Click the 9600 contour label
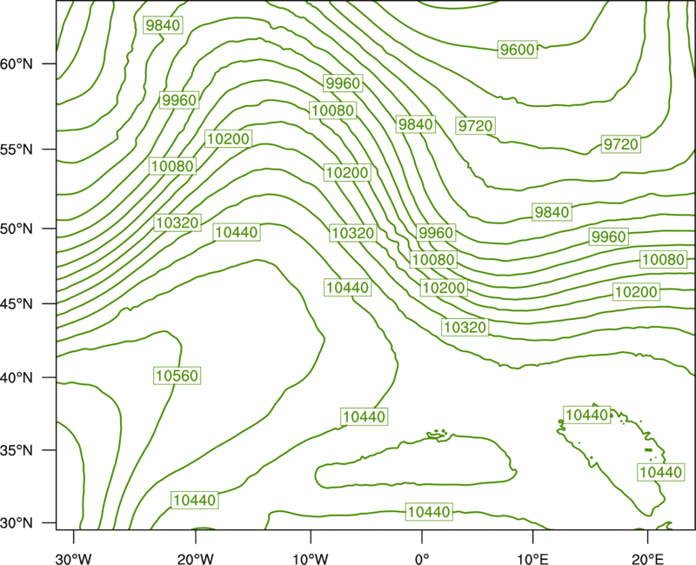 click(x=517, y=50)
